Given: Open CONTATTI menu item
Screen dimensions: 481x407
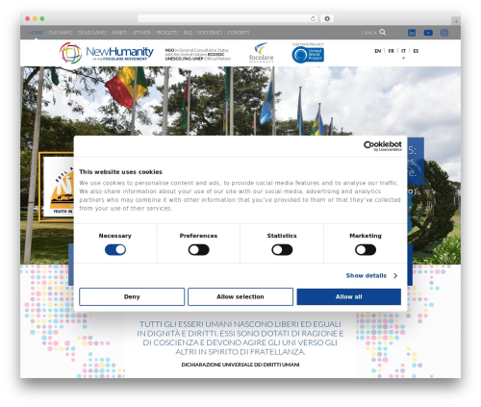Looking at the screenshot, I should tap(239, 33).
